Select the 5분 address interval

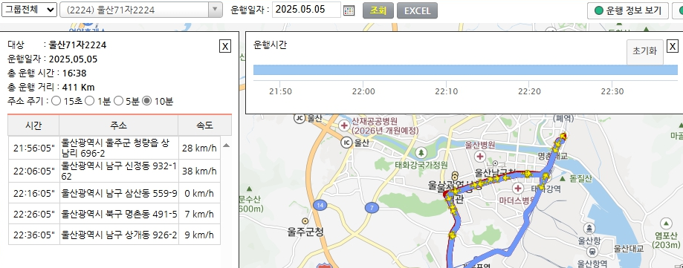point(118,101)
